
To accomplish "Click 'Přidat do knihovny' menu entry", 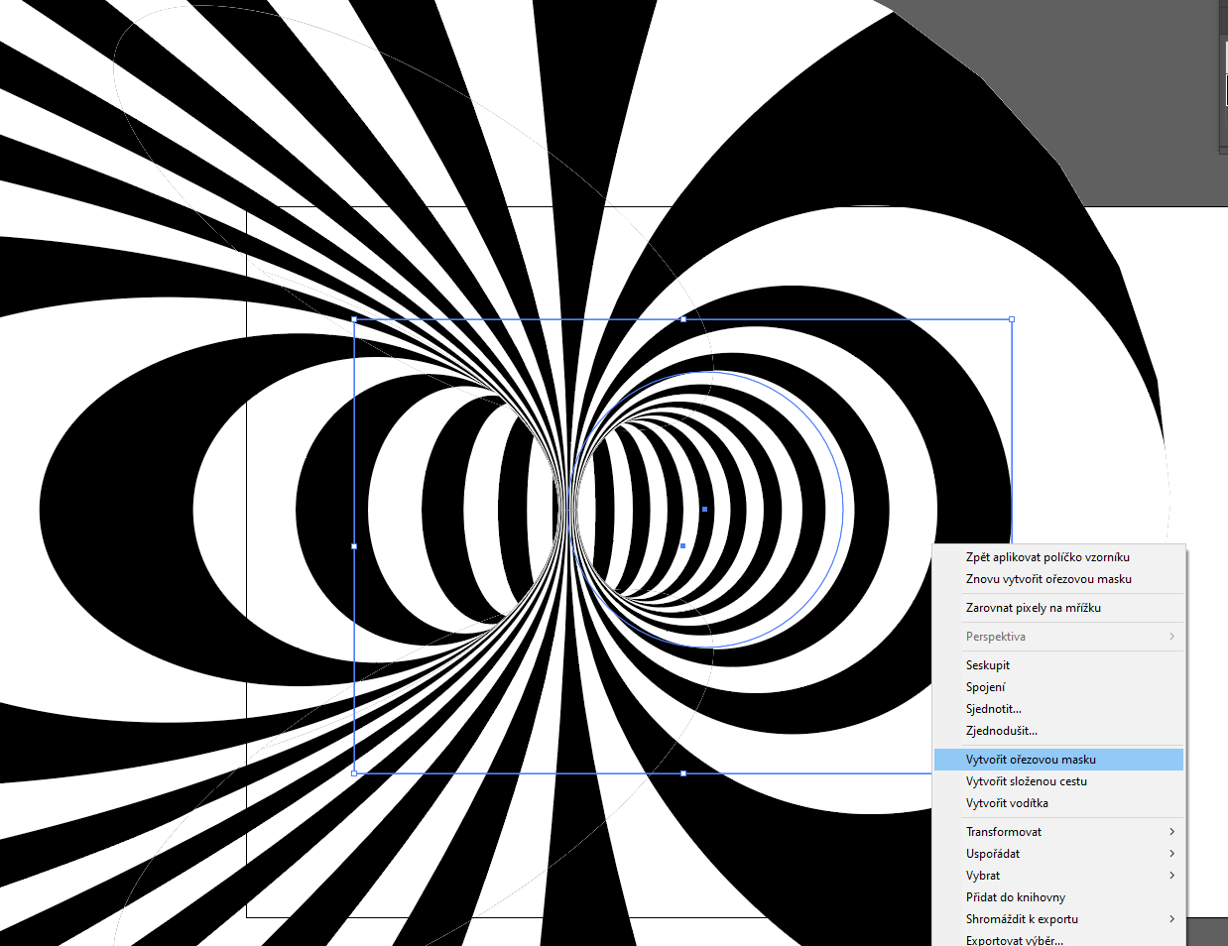I will tap(1015, 897).
